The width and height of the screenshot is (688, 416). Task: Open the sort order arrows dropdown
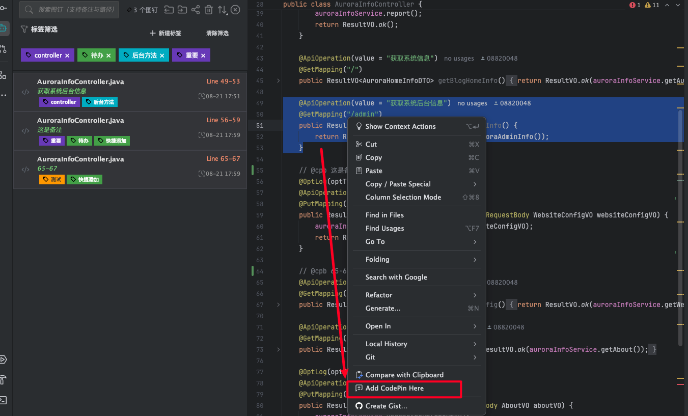[222, 10]
